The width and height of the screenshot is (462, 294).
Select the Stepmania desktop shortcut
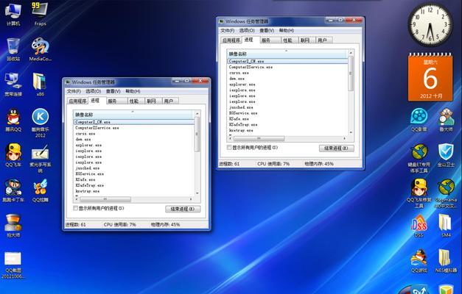(446, 193)
